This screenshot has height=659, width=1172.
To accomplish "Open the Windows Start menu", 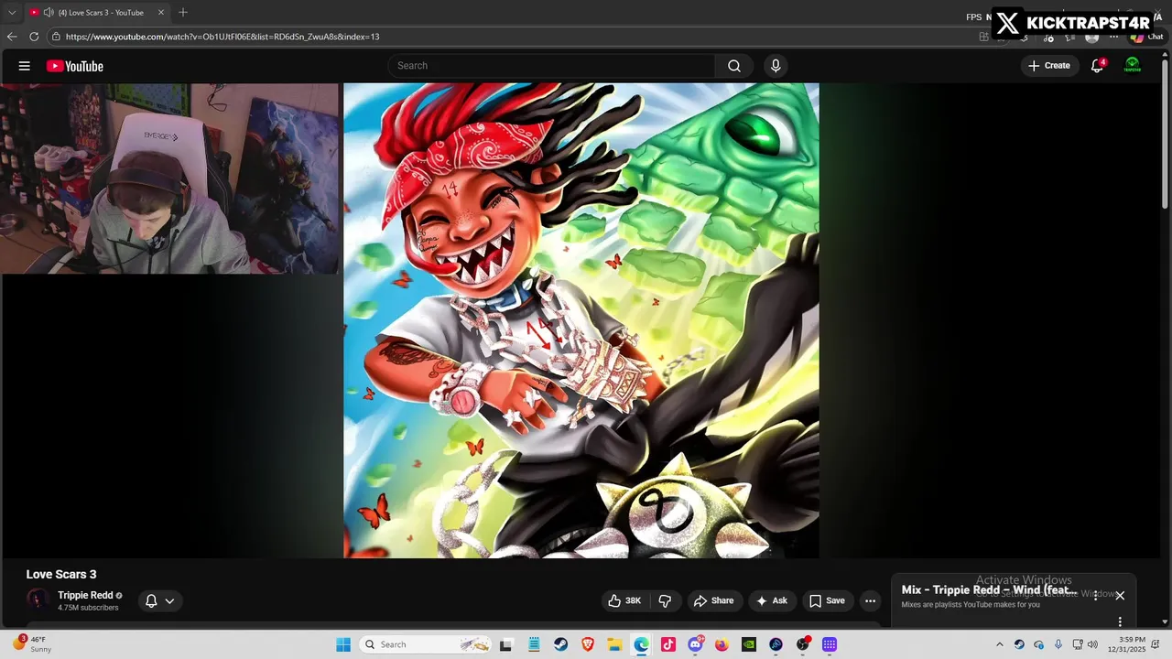I will (x=343, y=644).
